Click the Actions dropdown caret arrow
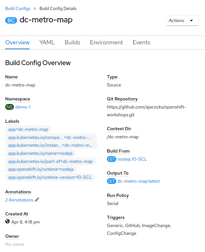Image resolution: width=205 pixels, height=252 pixels. pos(191,21)
